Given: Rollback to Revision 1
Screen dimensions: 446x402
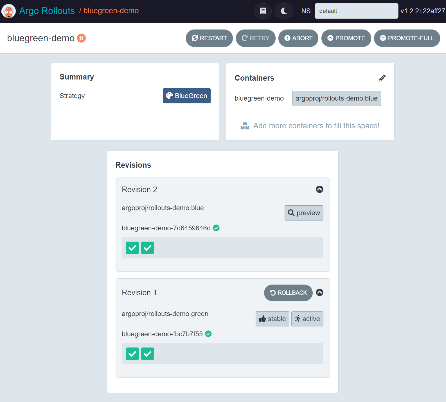Looking at the screenshot, I should tap(288, 293).
